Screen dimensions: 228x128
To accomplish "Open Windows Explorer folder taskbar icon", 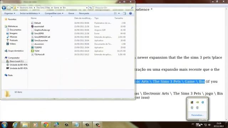I will pyautogui.click(x=25, y=125).
